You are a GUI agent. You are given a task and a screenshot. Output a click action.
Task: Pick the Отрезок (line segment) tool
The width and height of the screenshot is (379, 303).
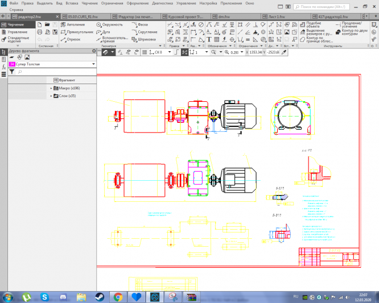(x=73, y=40)
